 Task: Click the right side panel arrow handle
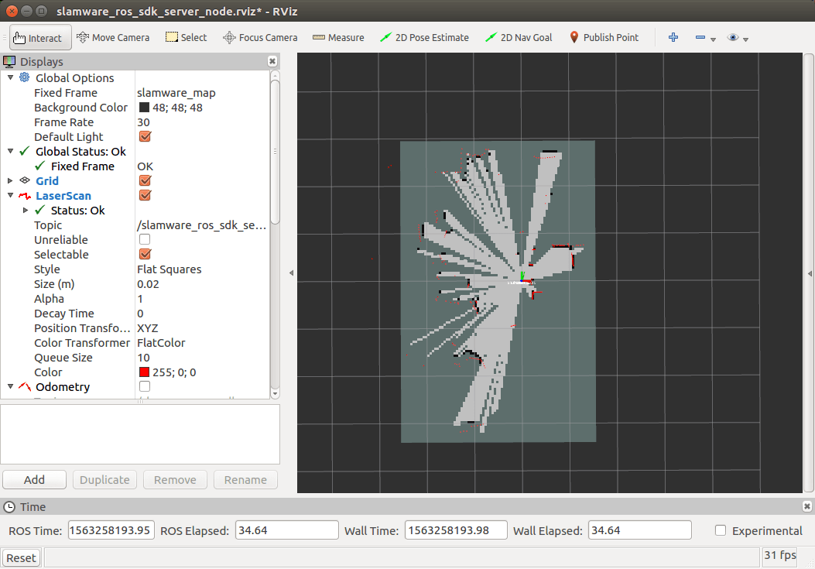click(x=810, y=273)
